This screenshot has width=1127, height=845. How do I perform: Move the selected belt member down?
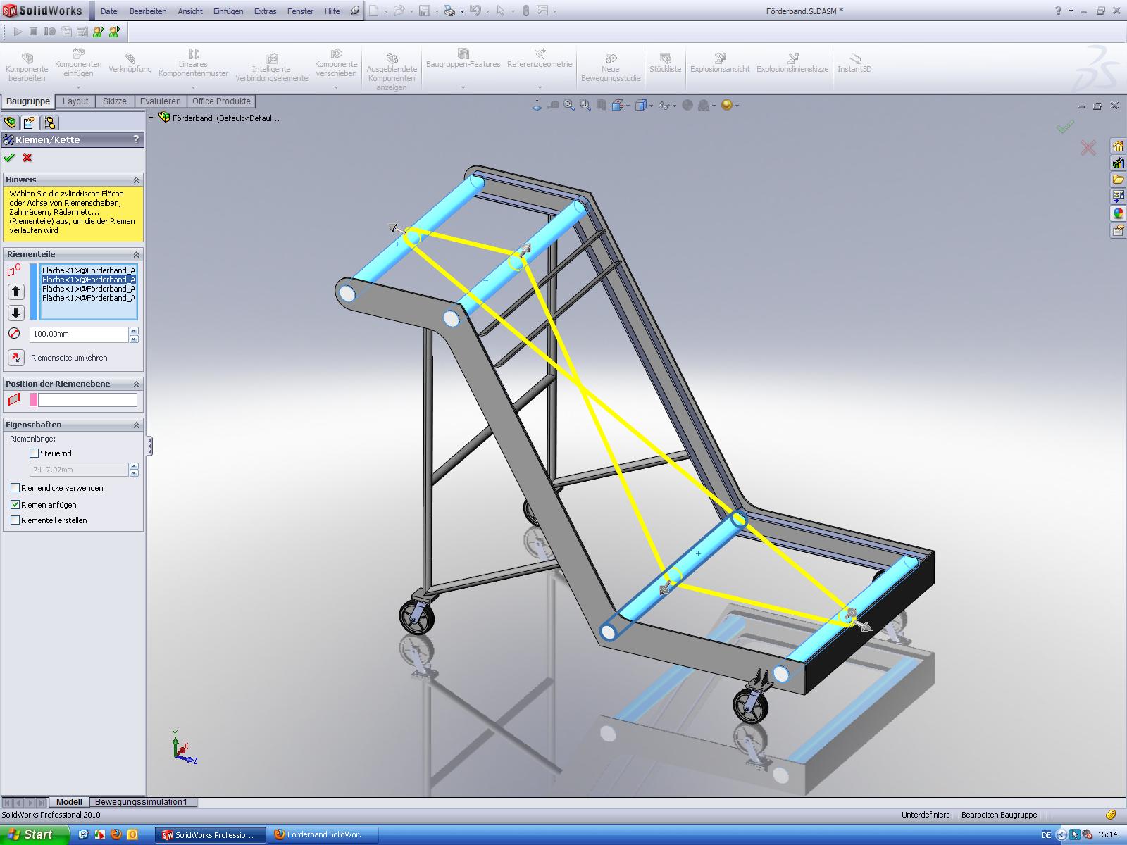pyautogui.click(x=15, y=313)
